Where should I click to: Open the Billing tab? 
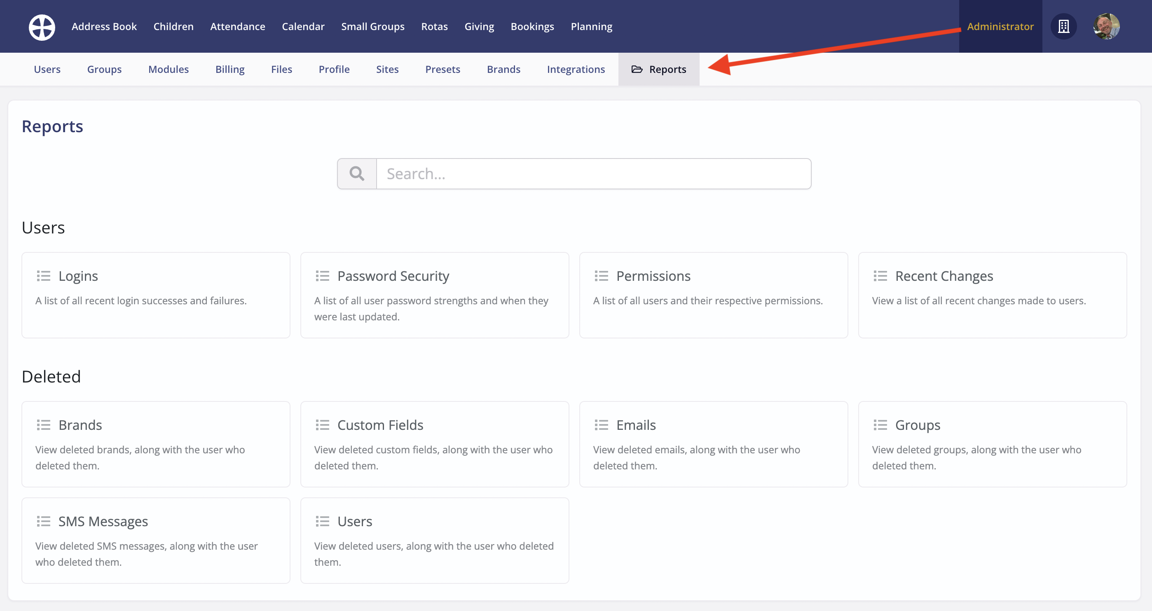pos(230,69)
